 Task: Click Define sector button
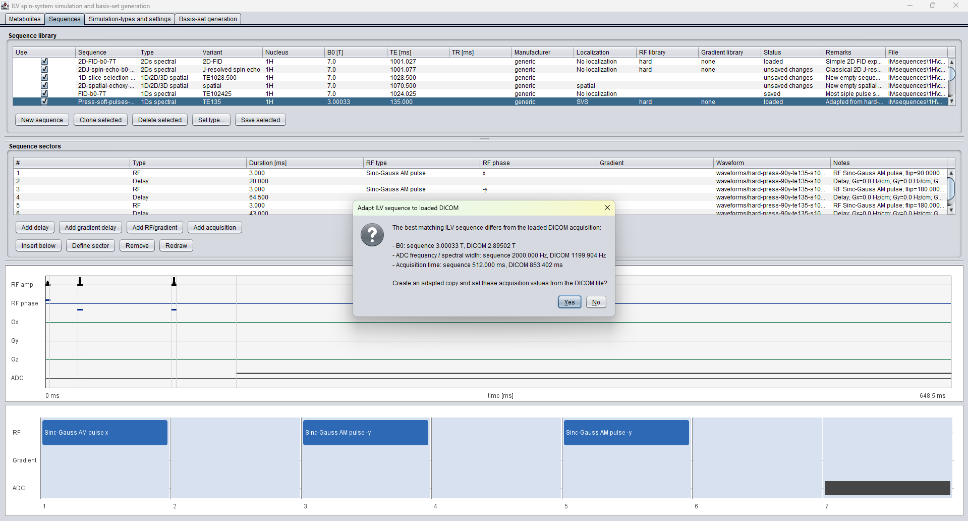point(91,246)
